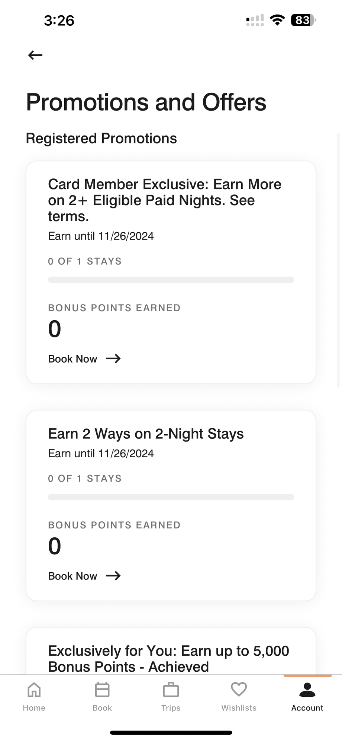Viewport: 342px width, 741px height.
Task: Open the Exclusively for You 5,000 Bonus Points card
Action: pyautogui.click(x=168, y=658)
